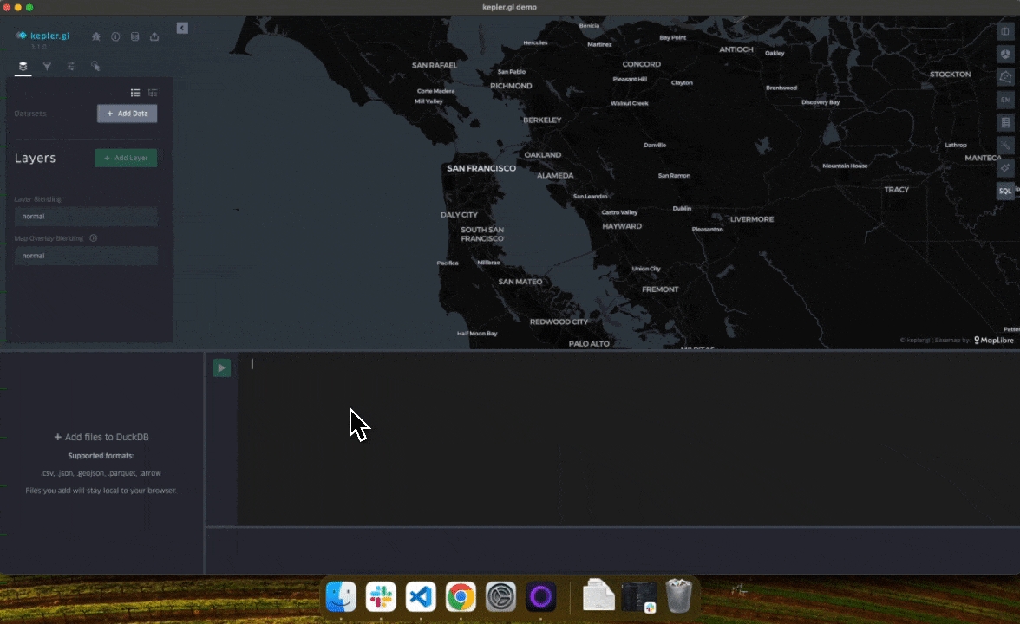Click the Add Layer button
Image resolution: width=1020 pixels, height=624 pixels.
coord(126,158)
